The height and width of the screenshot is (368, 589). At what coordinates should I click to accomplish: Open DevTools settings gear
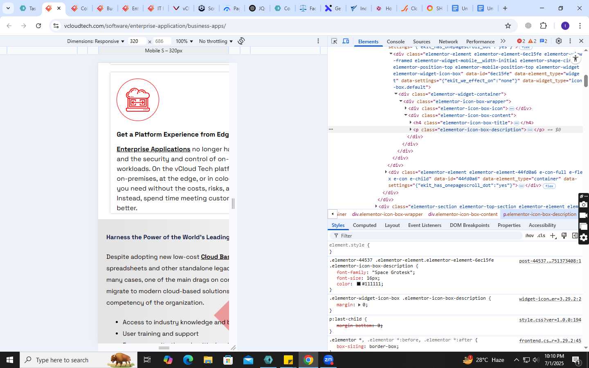559,41
